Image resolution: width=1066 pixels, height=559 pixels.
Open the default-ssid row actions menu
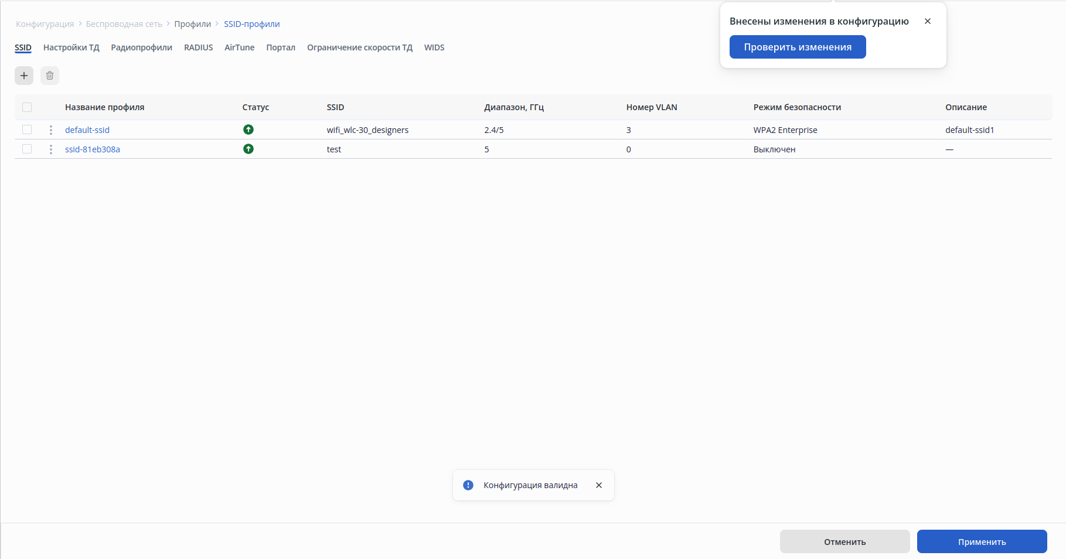51,130
